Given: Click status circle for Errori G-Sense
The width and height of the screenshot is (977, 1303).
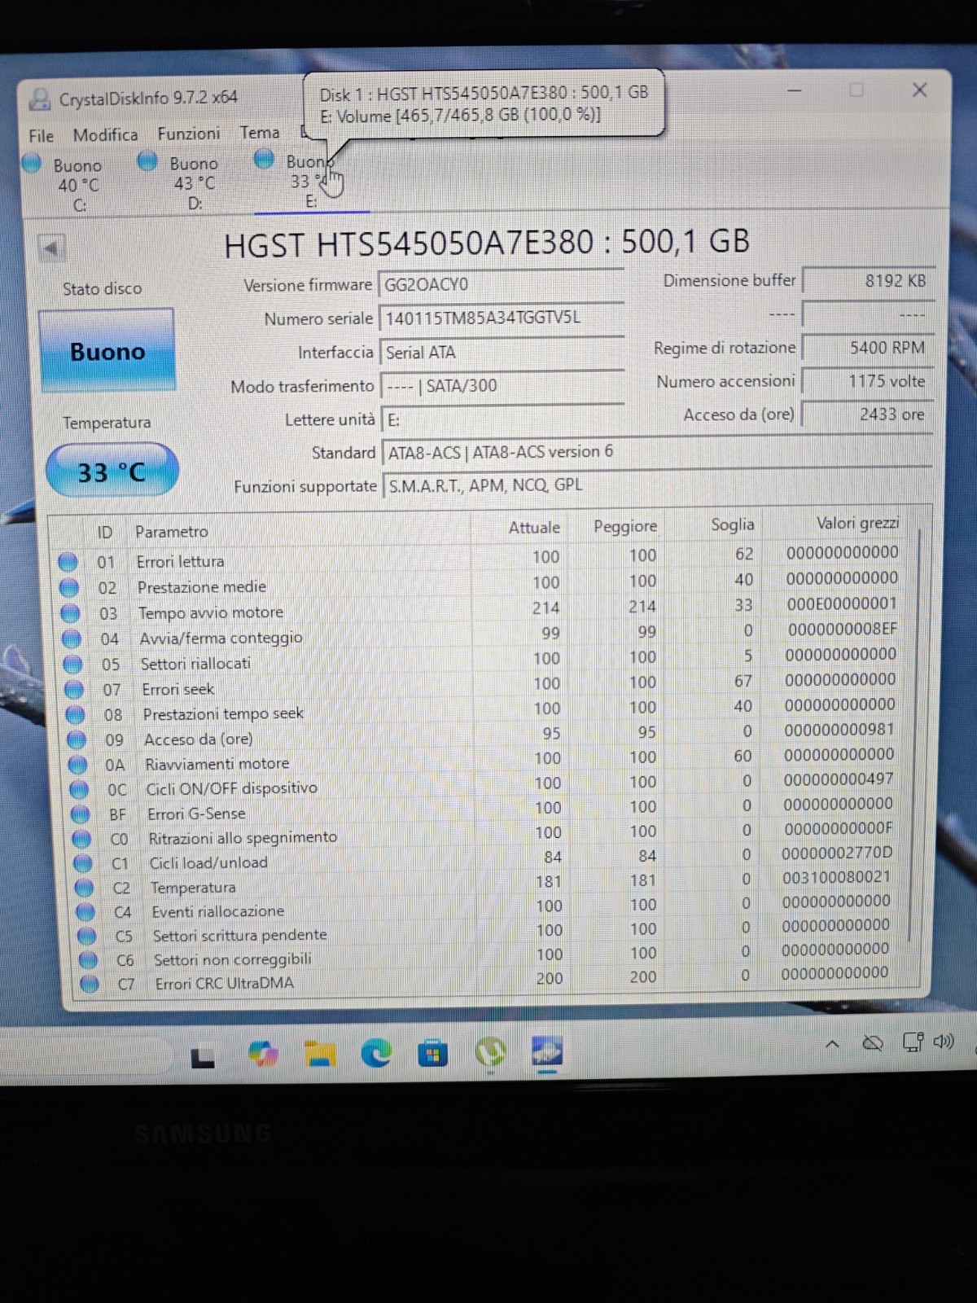Looking at the screenshot, I should click(81, 814).
